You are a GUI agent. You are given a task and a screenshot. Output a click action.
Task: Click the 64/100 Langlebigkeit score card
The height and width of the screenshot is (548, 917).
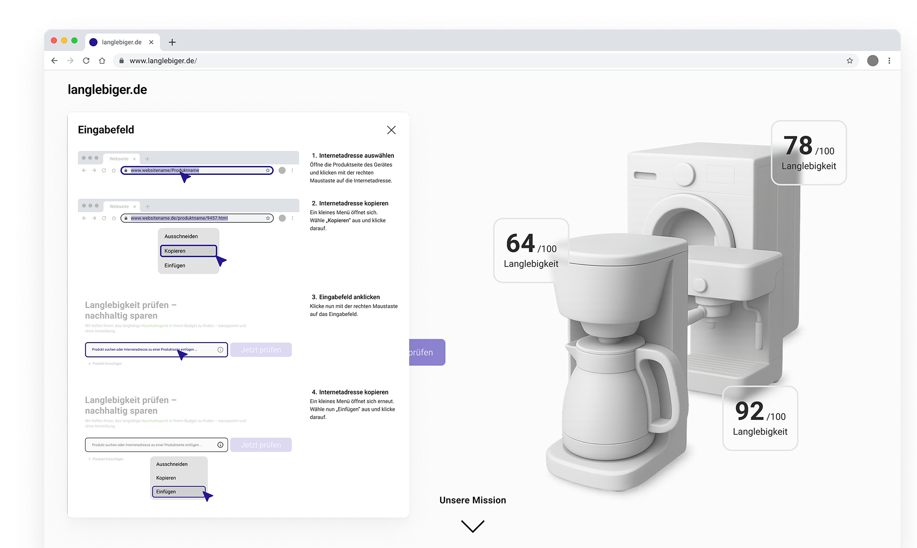(531, 251)
